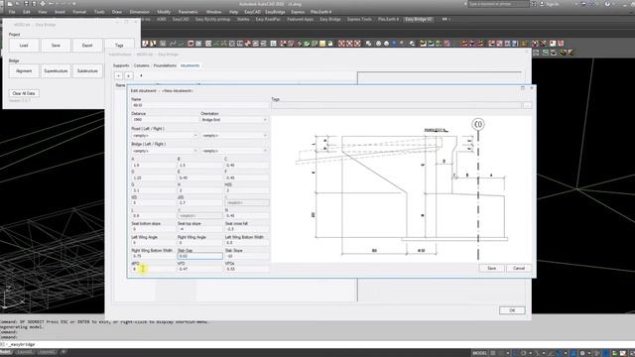Open the Road right side dropdown
The width and height of the screenshot is (635, 357).
coord(234,136)
